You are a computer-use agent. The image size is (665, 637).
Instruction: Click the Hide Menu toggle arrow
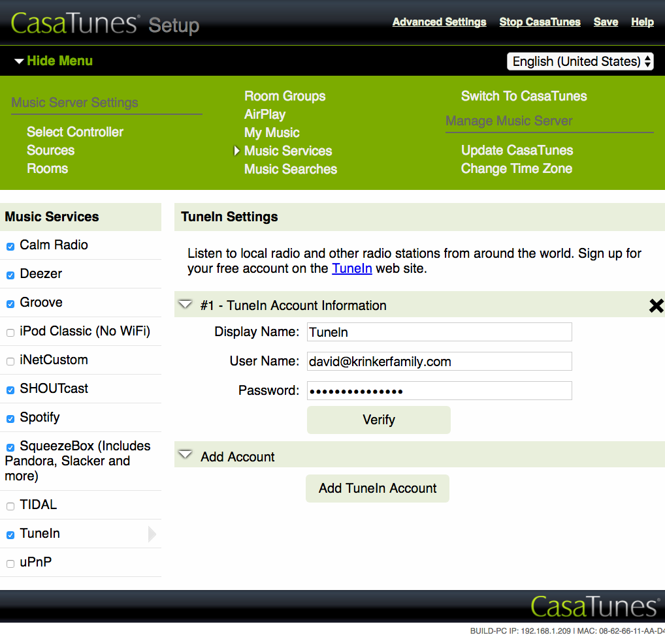19,61
